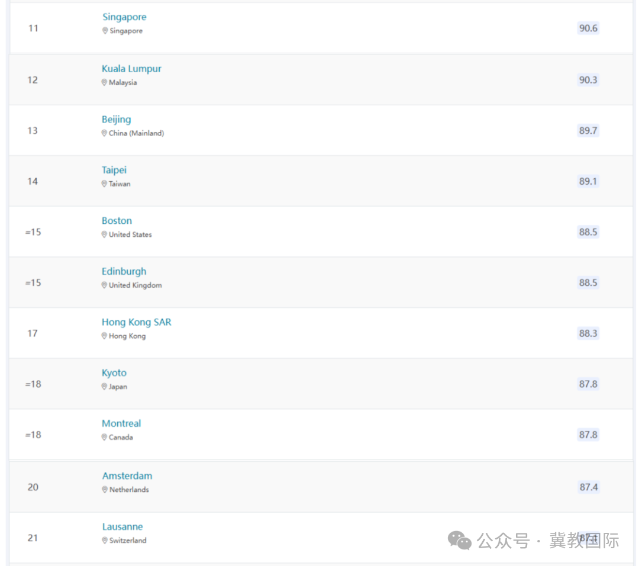Screen dimensions: 639x566
Task: Click location pin next to China (Mainland)
Action: 104,134
